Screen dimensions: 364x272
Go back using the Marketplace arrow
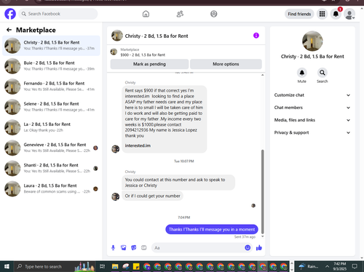coord(9,30)
